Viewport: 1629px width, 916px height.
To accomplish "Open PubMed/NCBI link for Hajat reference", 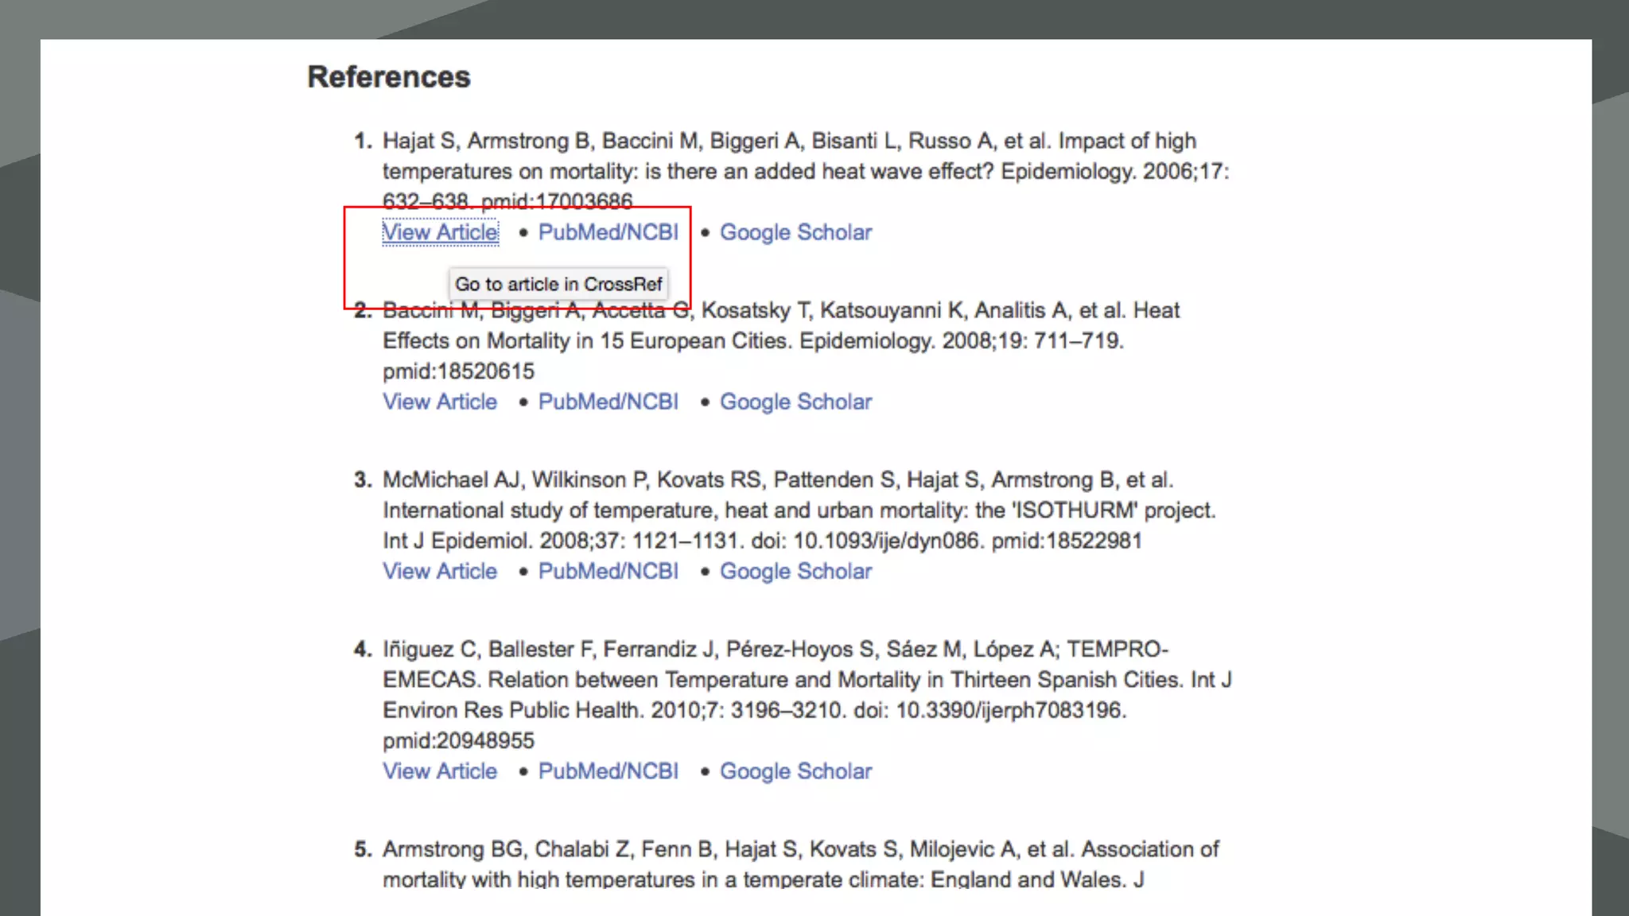I will click(x=608, y=232).
